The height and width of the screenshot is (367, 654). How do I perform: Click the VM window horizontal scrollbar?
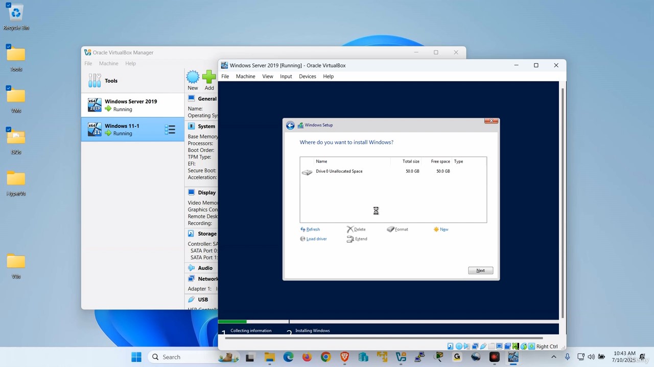tap(383, 338)
